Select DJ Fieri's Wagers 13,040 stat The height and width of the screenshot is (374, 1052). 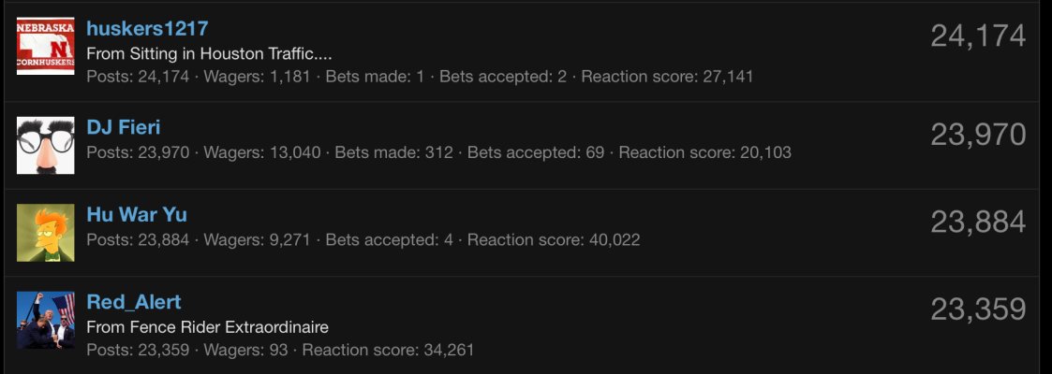click(x=262, y=152)
